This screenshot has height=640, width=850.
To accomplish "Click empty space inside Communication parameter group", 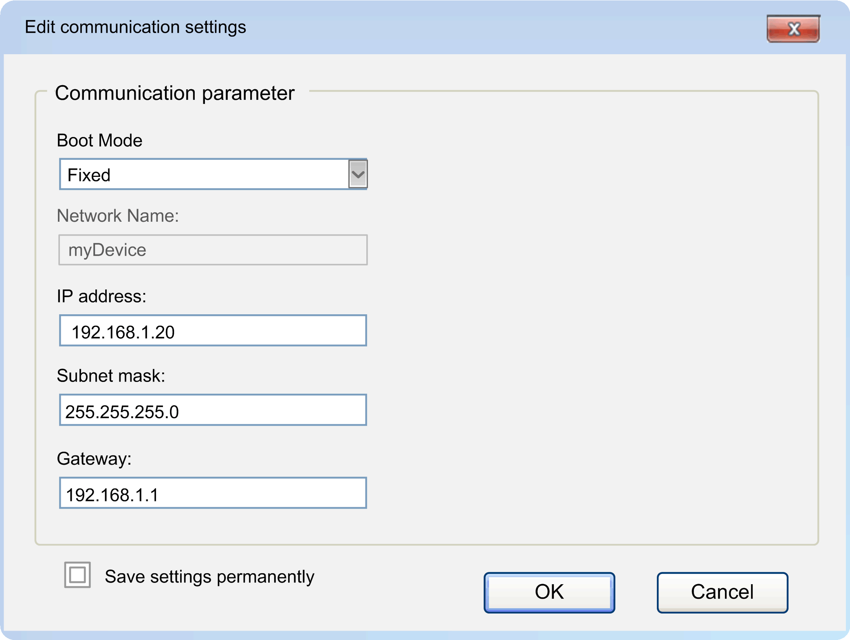I will (x=591, y=318).
